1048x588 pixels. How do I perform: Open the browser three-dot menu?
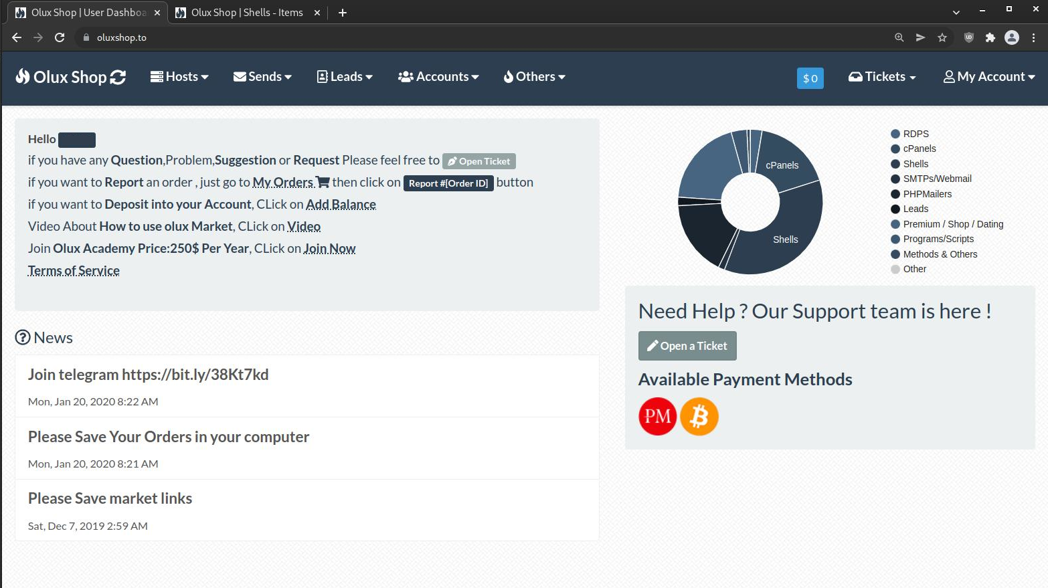(x=1034, y=37)
